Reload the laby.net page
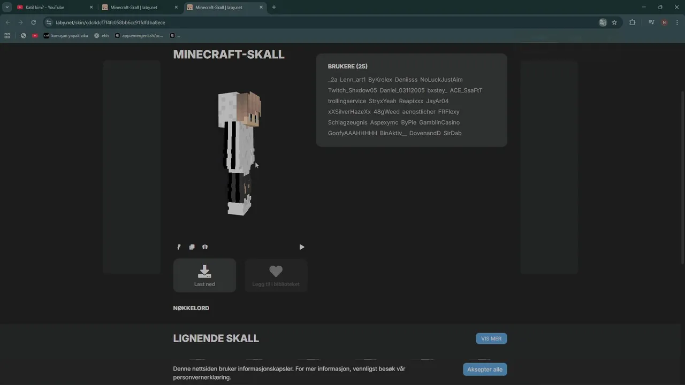The width and height of the screenshot is (685, 385). 33,22
